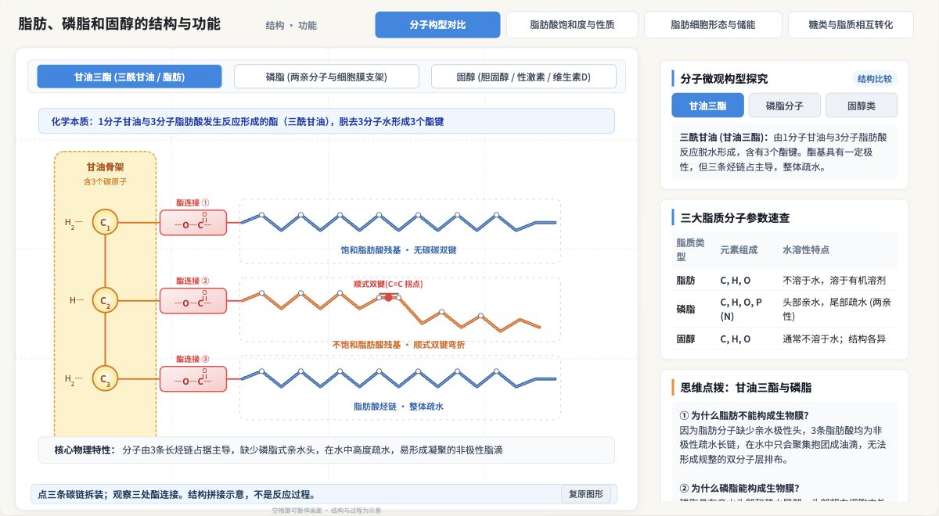Click 饱和脂肪酸残基 · 无碳碳双键 caption
939x516 pixels.
[398, 250]
